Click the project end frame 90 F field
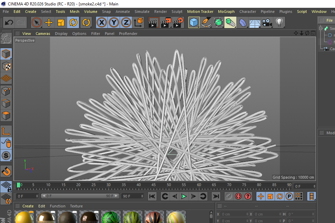The width and height of the screenshot is (335, 223). pyautogui.click(x=133, y=196)
